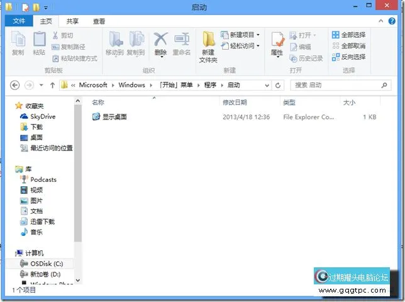The width and height of the screenshot is (405, 302).
Task: Expand the Delete (删除) dropdown arrow
Action: coord(162,57)
